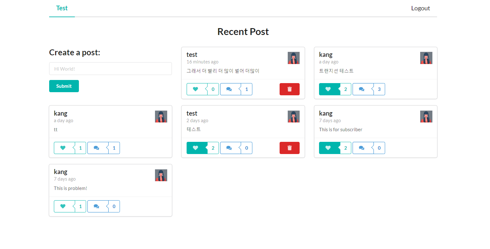This screenshot has height=249, width=490.
Task: Click the avatar on the '테스트' post
Action: pos(293,116)
